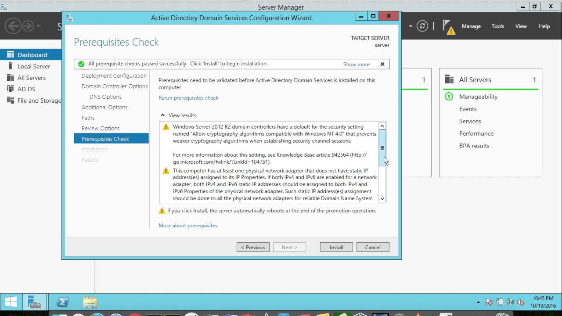
Task: Open the Help menu
Action: (544, 26)
